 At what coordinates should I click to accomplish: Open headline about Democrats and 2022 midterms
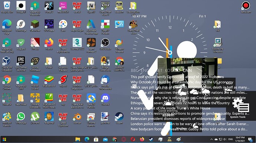(x=177, y=77)
